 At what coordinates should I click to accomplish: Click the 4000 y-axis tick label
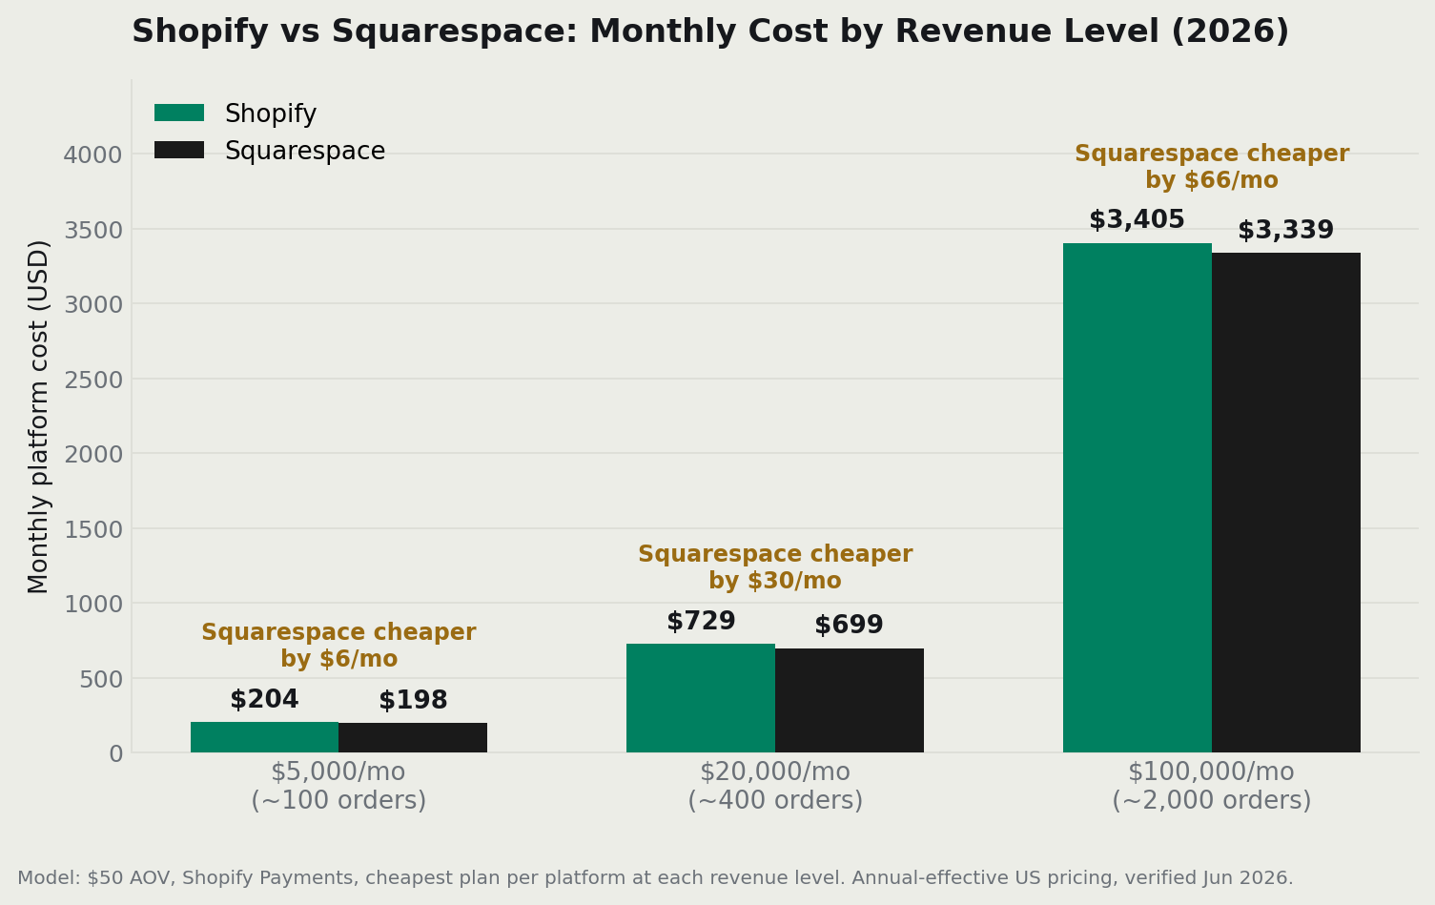click(x=92, y=154)
